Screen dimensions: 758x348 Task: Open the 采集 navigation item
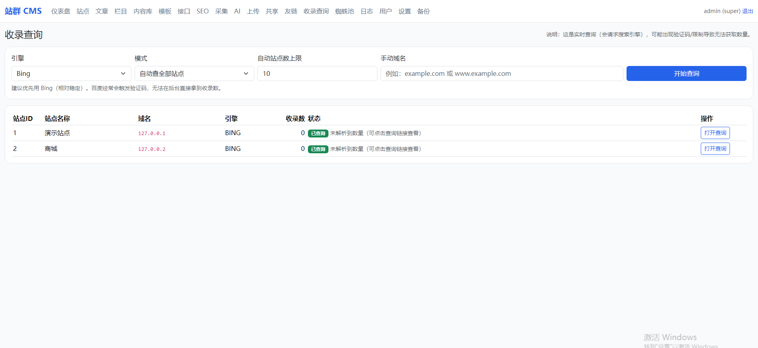pos(221,11)
